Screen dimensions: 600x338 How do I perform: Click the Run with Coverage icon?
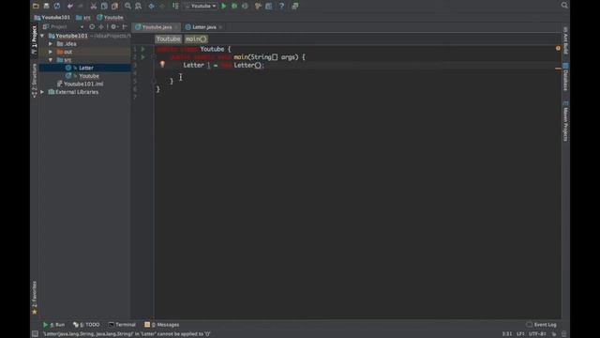pyautogui.click(x=245, y=6)
